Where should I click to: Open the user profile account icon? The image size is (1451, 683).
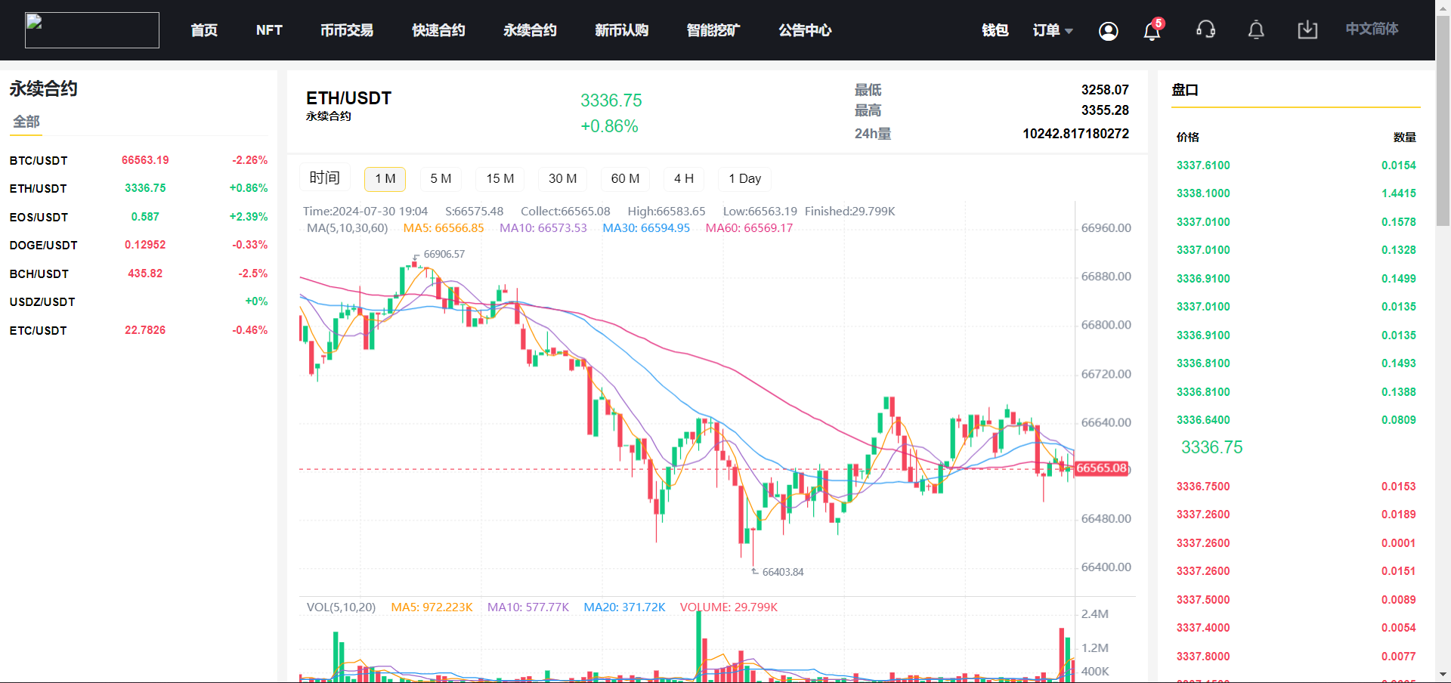pos(1108,31)
